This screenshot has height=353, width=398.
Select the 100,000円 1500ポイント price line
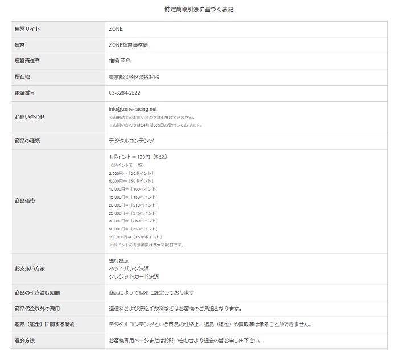point(136,237)
